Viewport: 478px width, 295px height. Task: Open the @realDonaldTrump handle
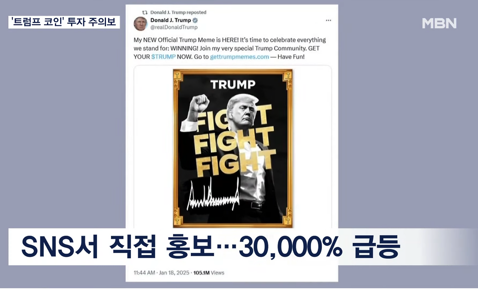pyautogui.click(x=174, y=27)
